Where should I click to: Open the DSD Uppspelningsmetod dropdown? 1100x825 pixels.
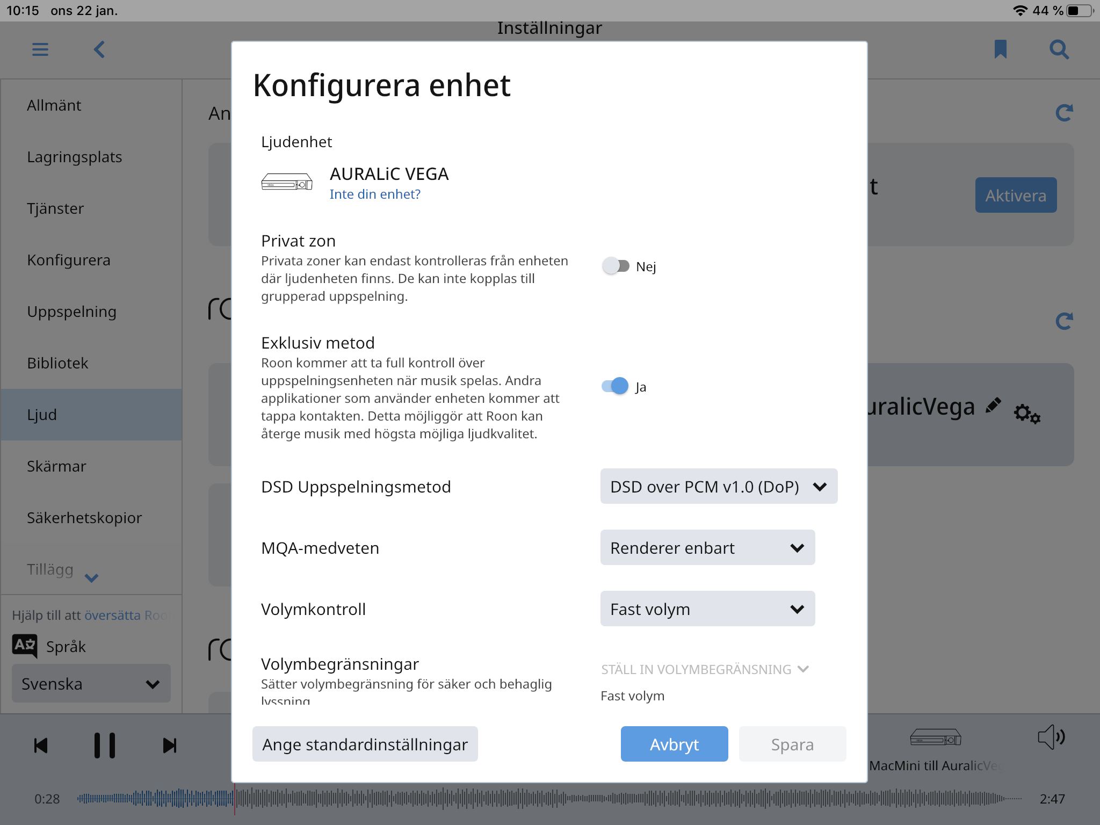pyautogui.click(x=719, y=486)
